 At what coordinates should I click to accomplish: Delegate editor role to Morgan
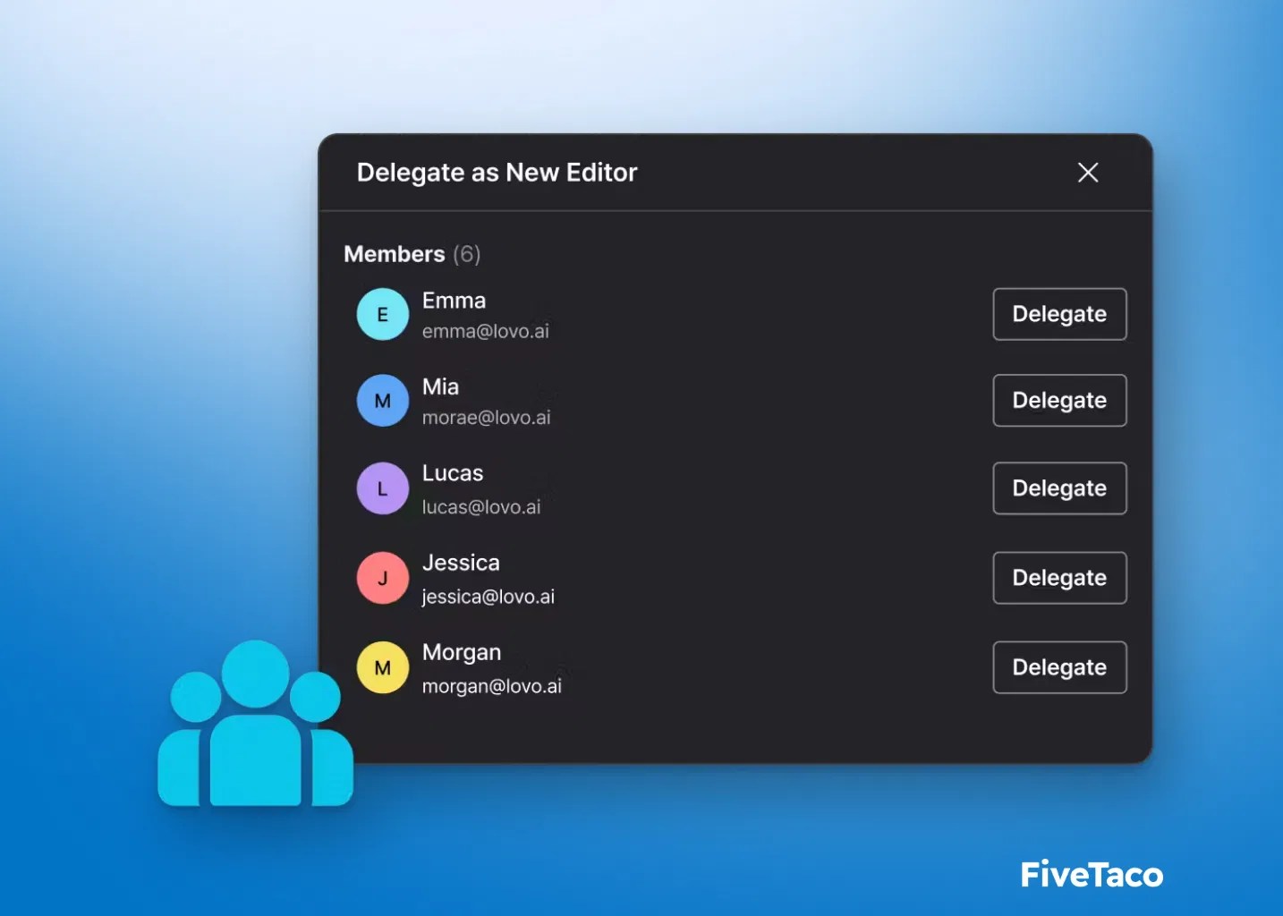[x=1059, y=667]
